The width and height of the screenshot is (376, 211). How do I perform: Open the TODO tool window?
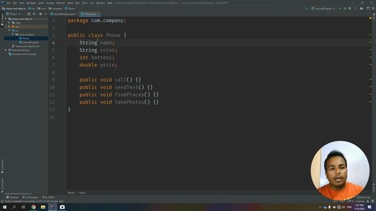pos(48,198)
